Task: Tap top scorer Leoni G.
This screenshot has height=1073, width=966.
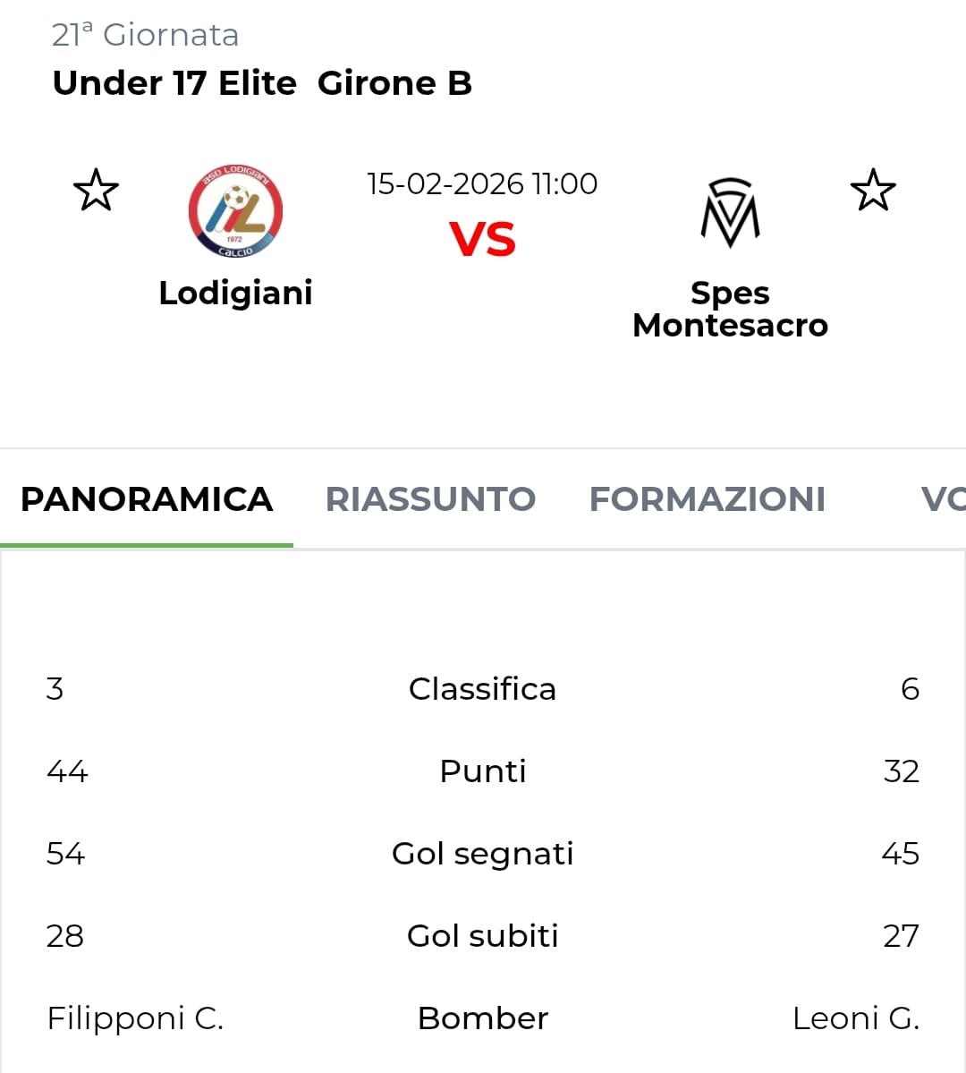Action: (855, 1018)
